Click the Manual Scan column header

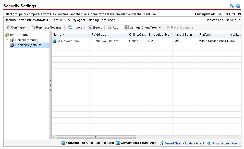[x=183, y=35]
